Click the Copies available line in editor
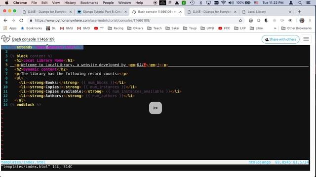The image size is (316, 177). [x=100, y=91]
